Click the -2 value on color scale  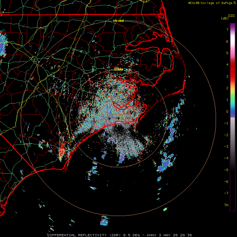(226, 135)
